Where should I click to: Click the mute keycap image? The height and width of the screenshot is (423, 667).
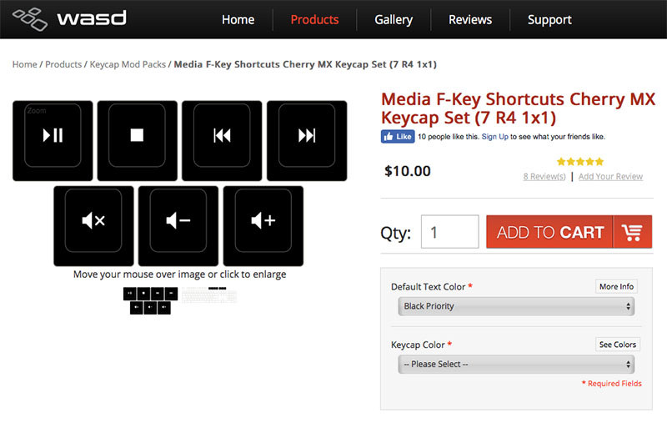click(93, 221)
